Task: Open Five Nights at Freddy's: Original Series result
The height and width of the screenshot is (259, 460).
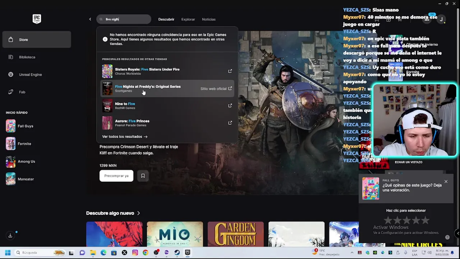Action: pyautogui.click(x=167, y=88)
